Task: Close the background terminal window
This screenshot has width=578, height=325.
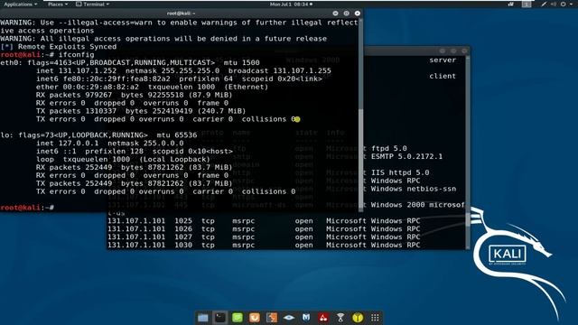Action: click(x=464, y=51)
